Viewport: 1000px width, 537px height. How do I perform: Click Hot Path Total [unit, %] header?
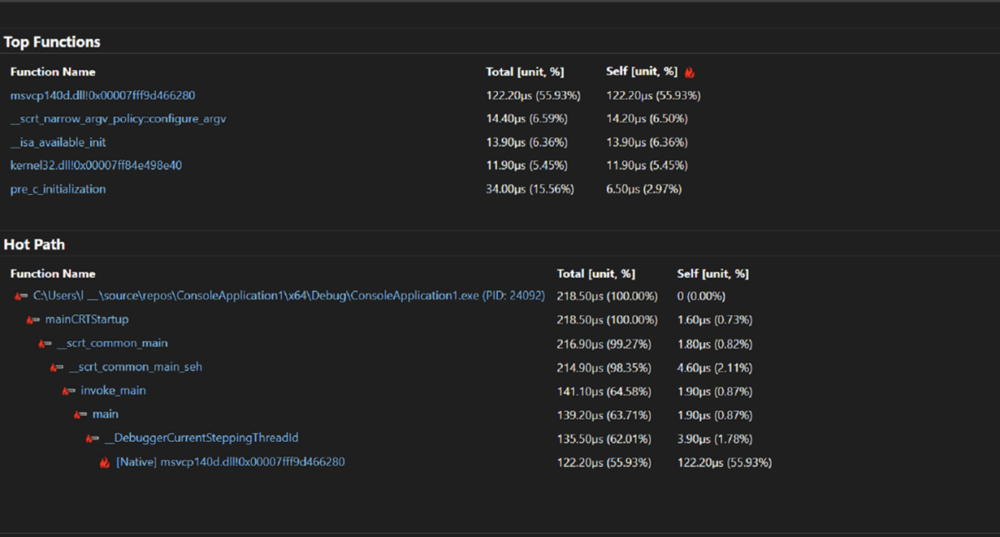click(x=595, y=274)
